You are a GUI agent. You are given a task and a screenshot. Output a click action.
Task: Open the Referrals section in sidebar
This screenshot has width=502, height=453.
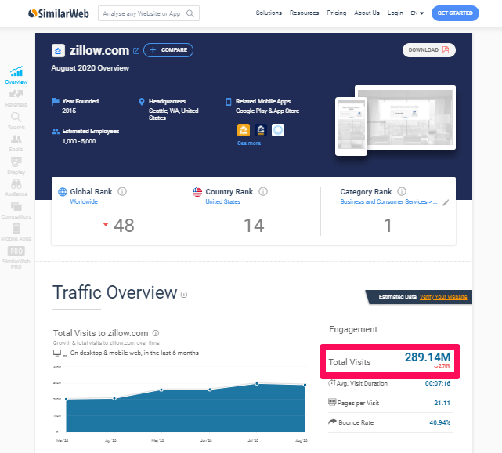[x=16, y=98]
